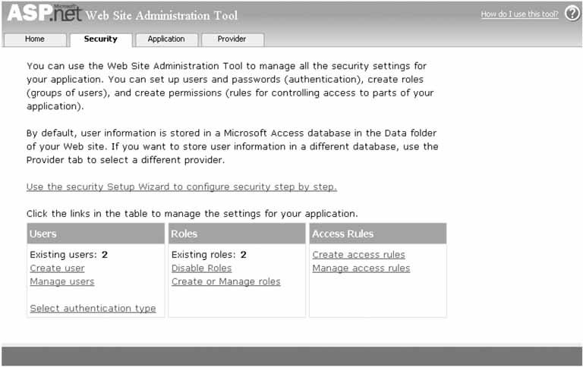This screenshot has height=367, width=583.
Task: Click the ASP.net logo
Action: pos(44,14)
